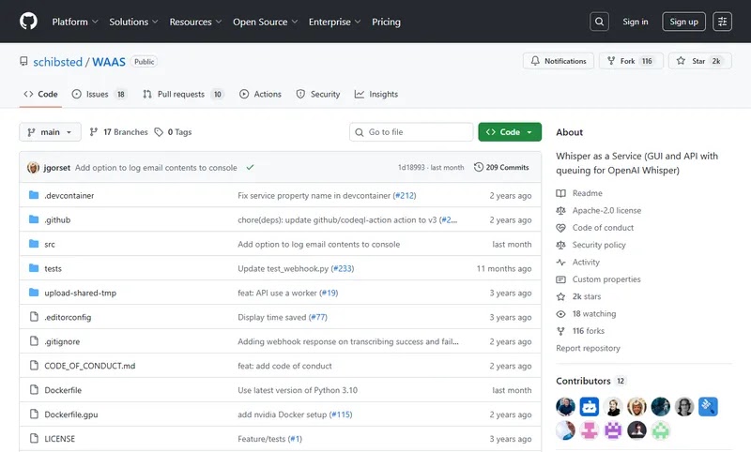
Task: Open the Insights tab
Action: 376,94
